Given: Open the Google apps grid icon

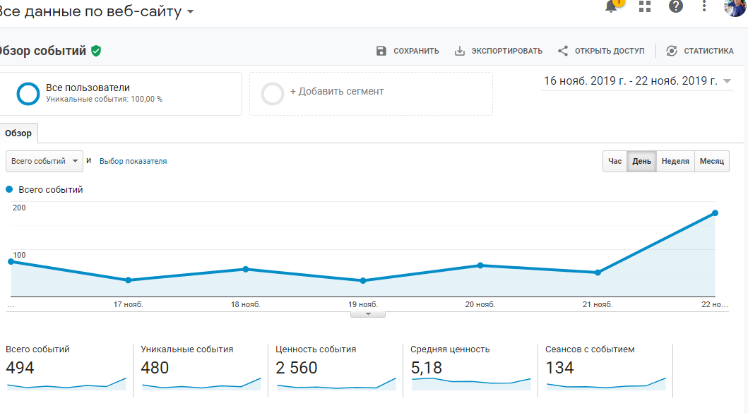Looking at the screenshot, I should point(644,6).
